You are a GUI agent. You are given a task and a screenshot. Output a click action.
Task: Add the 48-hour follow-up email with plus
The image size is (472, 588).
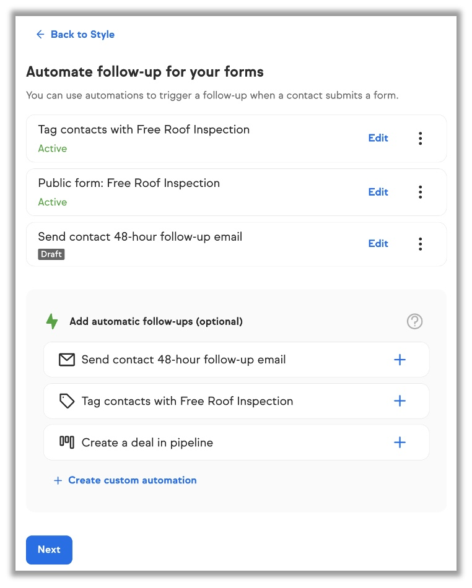pyautogui.click(x=400, y=360)
